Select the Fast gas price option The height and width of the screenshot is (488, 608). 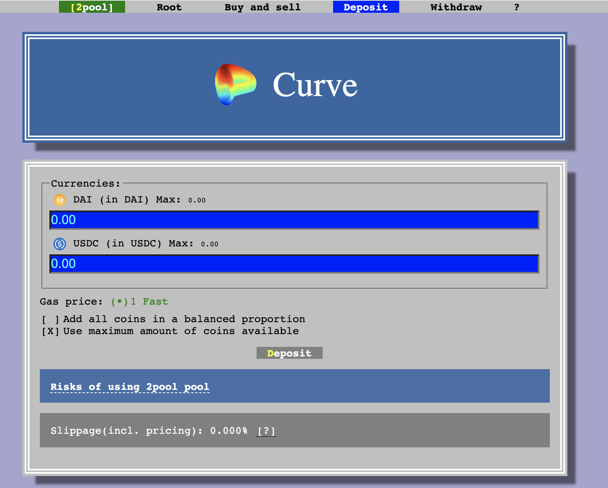121,301
